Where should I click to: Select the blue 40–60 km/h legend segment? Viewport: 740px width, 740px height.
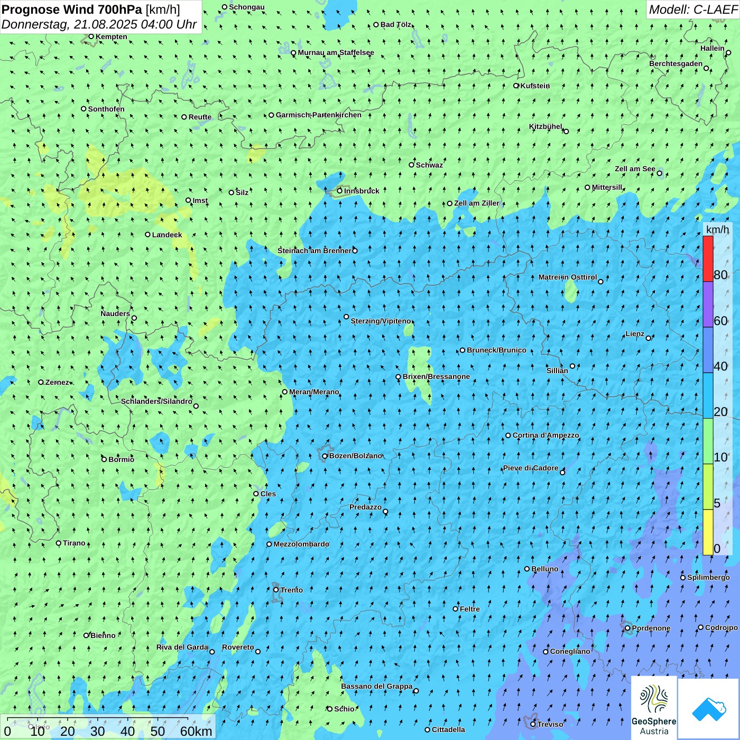point(708,350)
